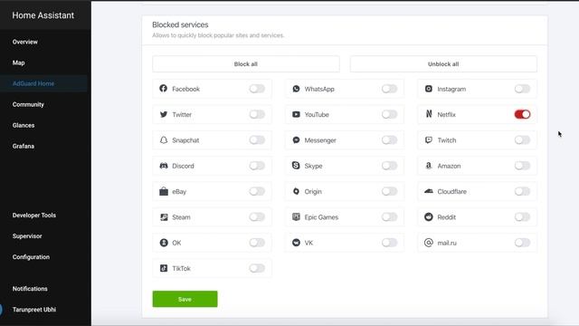The width and height of the screenshot is (579, 326).
Task: Click the Skype S icon
Action: pos(296,166)
